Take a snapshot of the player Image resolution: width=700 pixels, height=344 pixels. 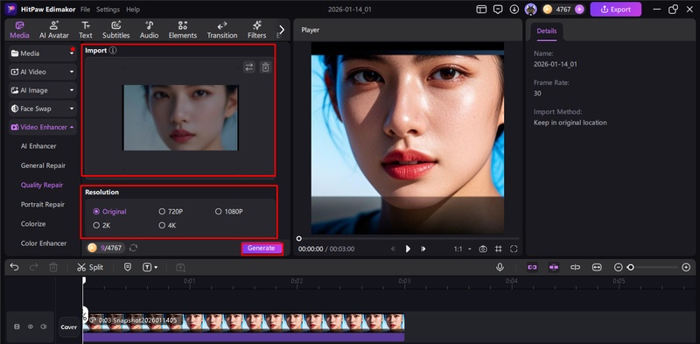coord(483,249)
